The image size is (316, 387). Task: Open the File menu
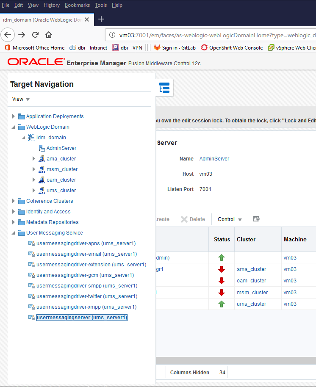pyautogui.click(x=6, y=5)
